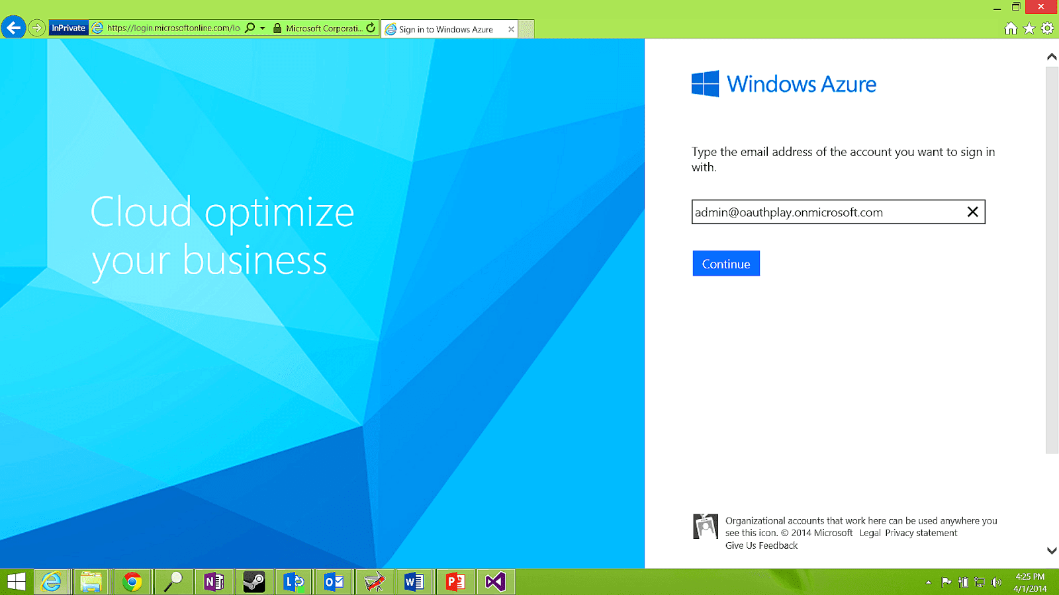Open Lync from the taskbar

[294, 582]
